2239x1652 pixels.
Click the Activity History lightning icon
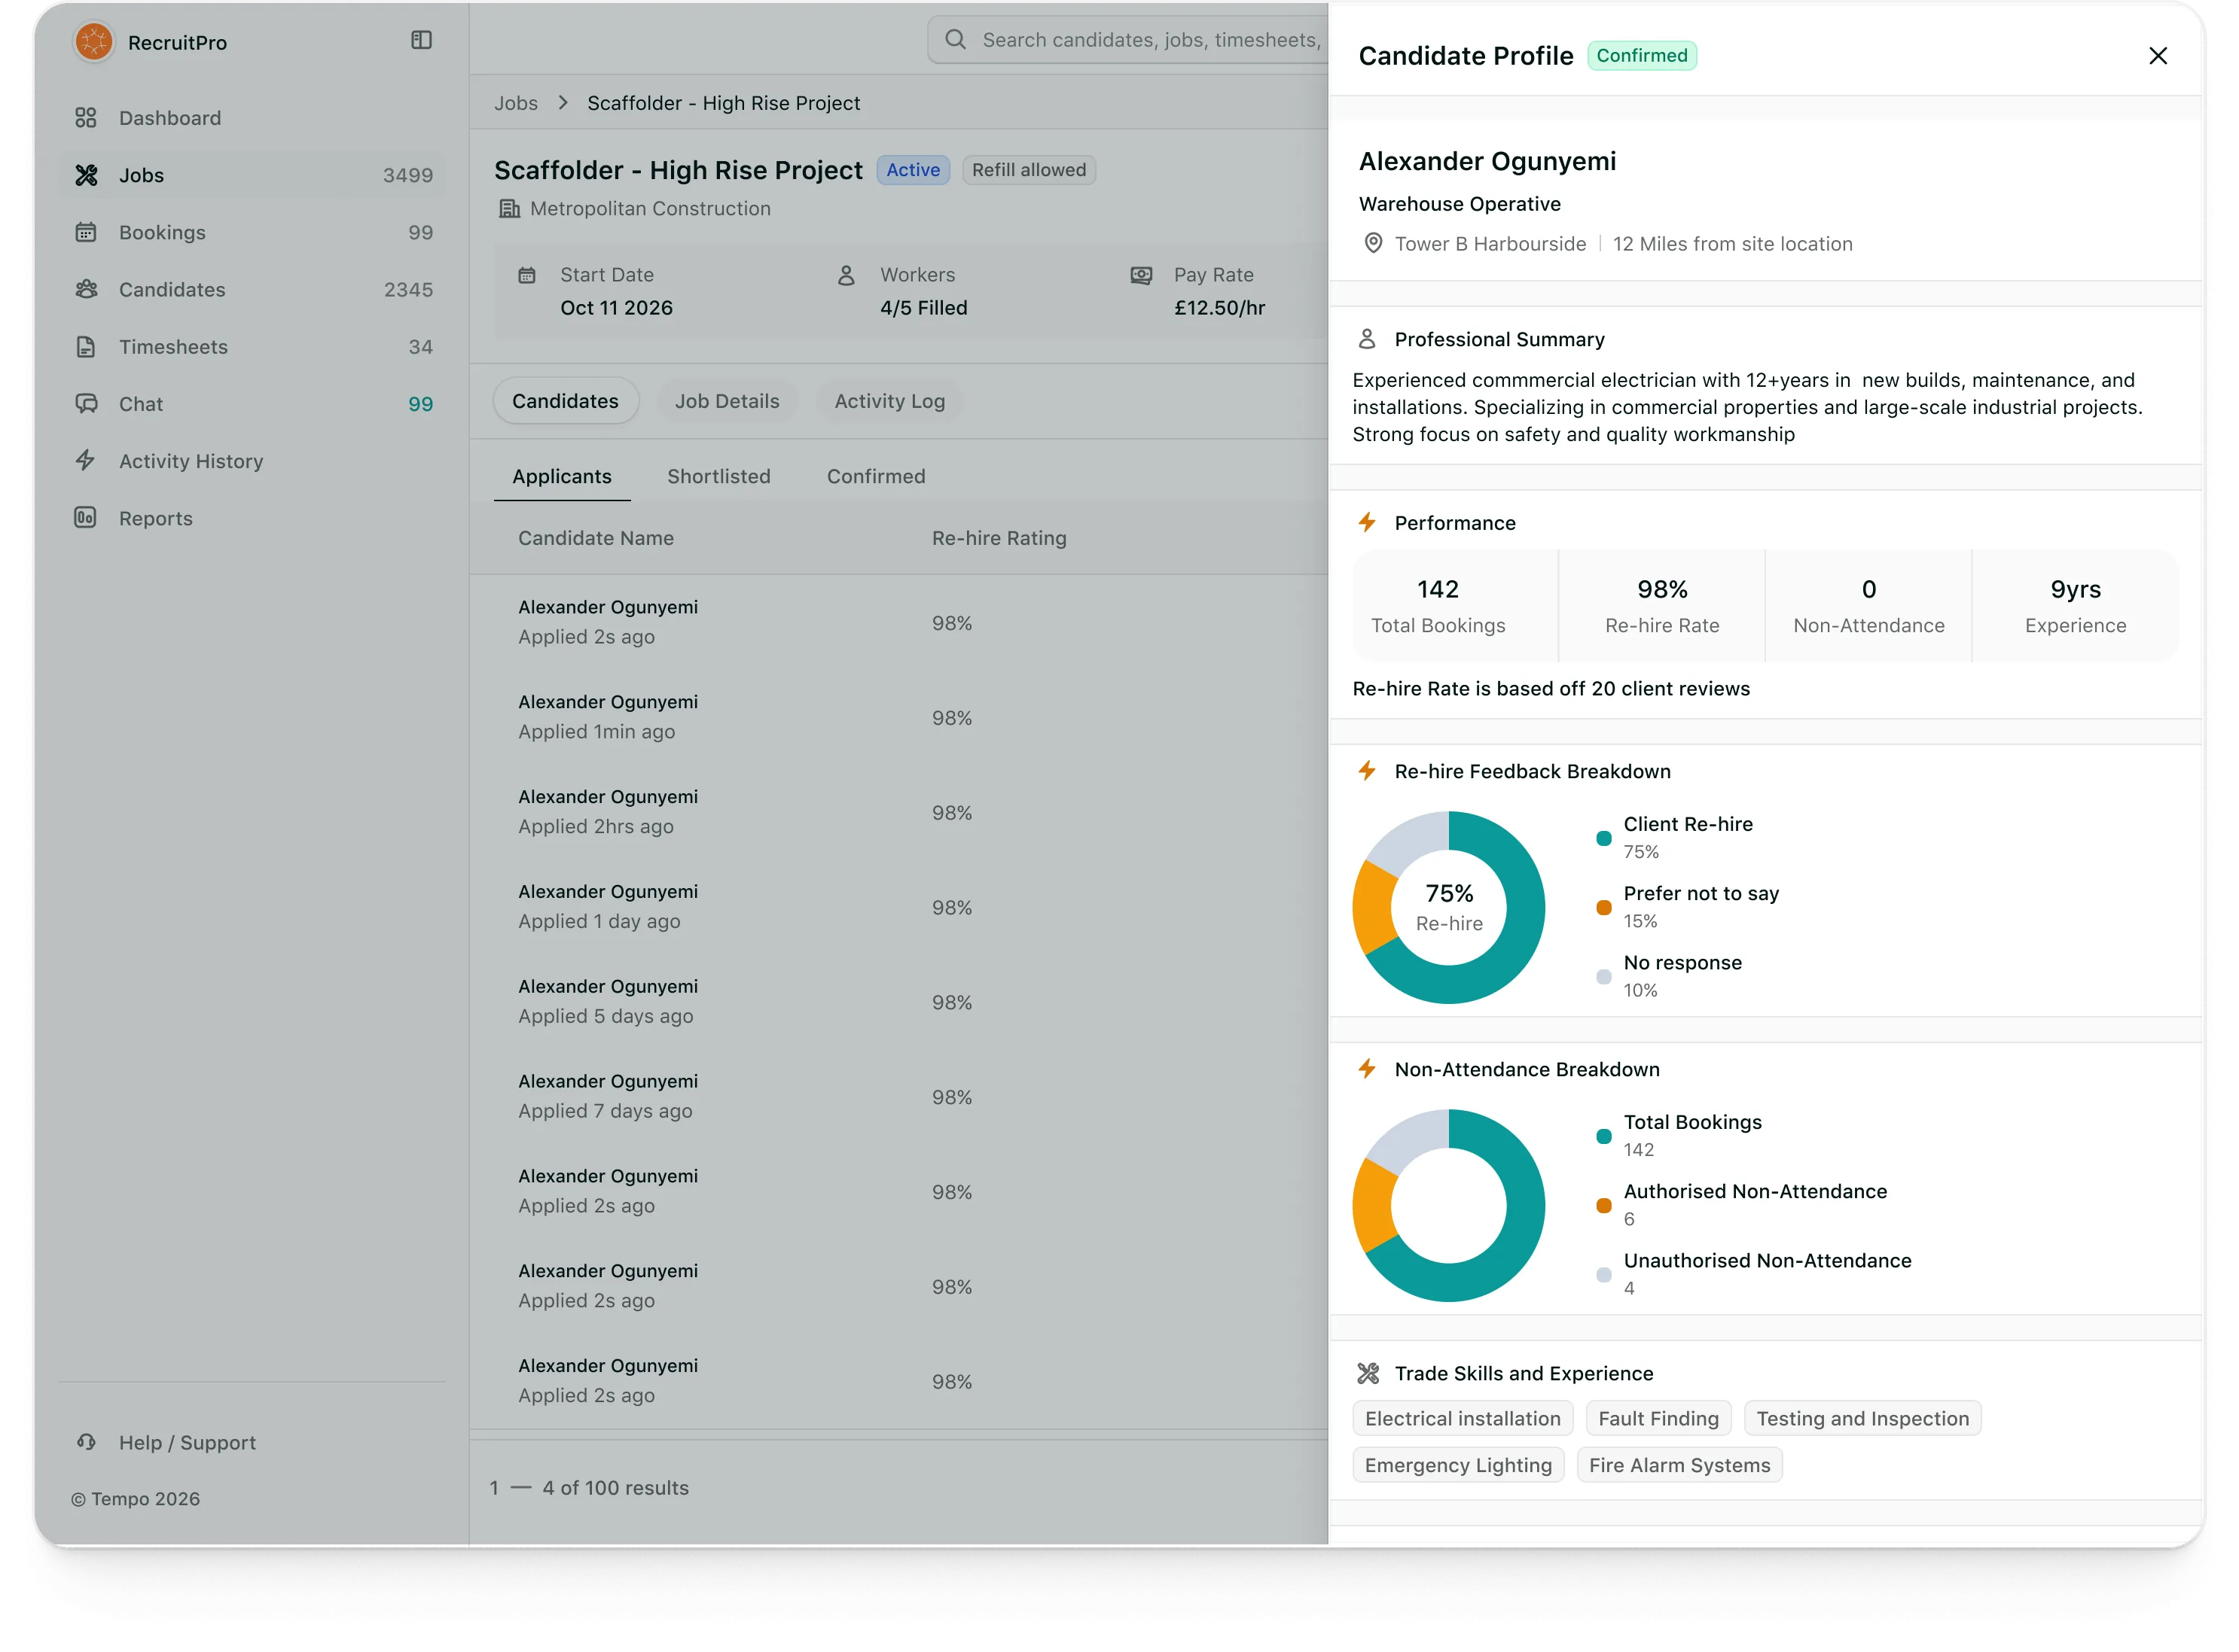[x=86, y=460]
